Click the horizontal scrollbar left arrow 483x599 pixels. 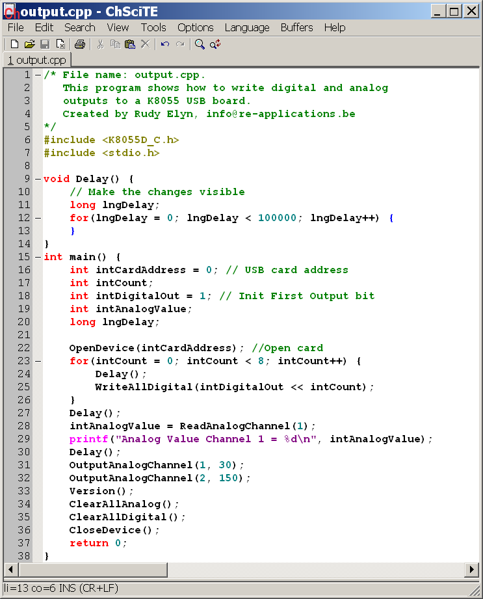tap(10, 570)
